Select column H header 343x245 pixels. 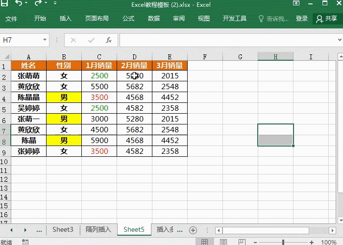pyautogui.click(x=275, y=57)
